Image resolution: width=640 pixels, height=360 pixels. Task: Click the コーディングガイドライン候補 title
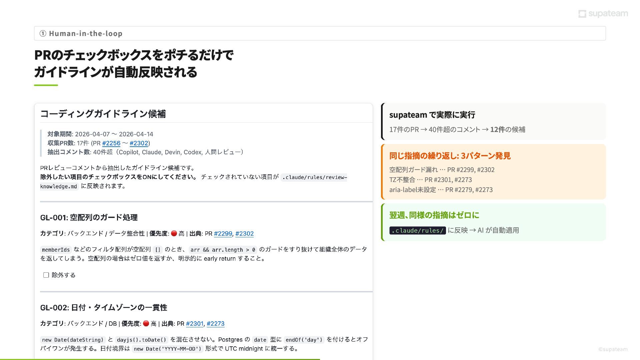click(x=103, y=114)
